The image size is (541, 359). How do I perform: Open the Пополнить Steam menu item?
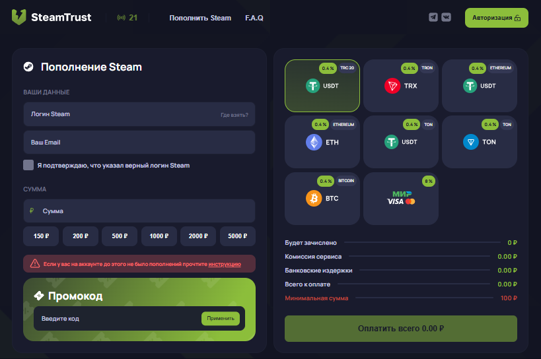tap(200, 18)
